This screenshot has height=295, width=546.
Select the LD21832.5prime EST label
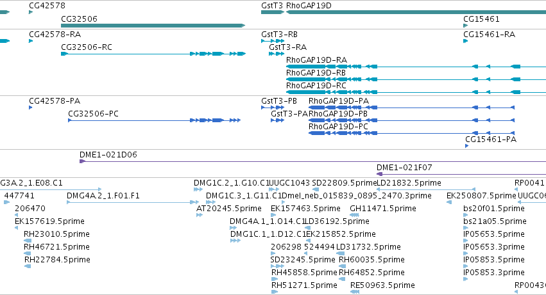[409, 183]
